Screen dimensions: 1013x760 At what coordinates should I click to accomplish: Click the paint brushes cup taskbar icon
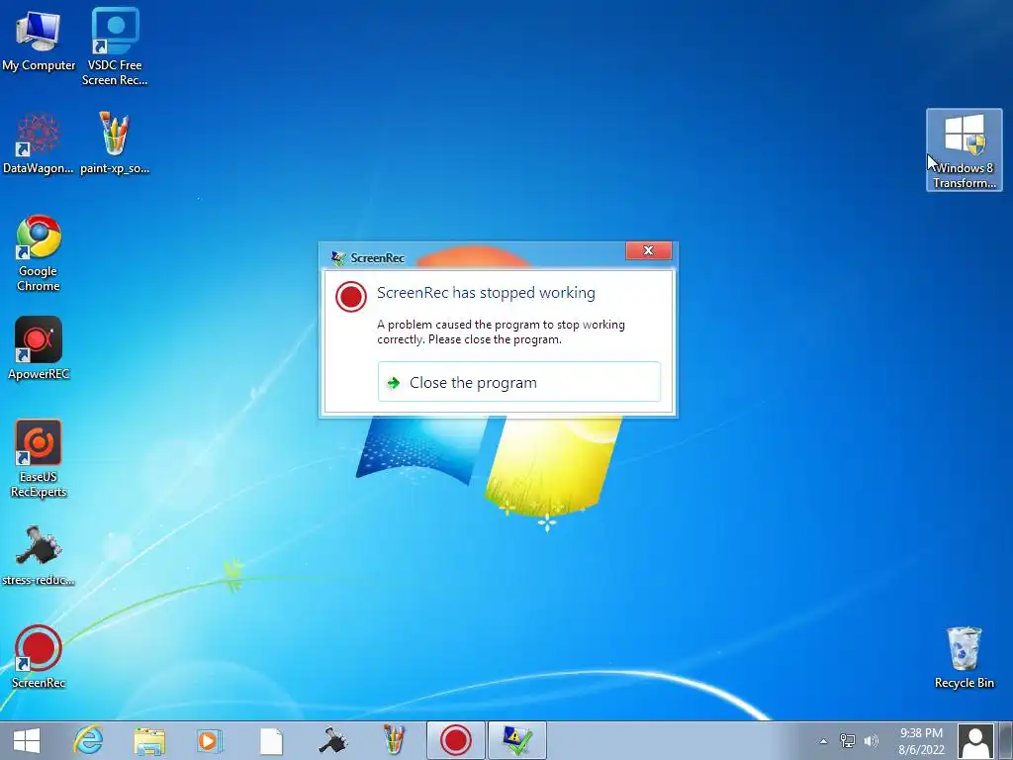(394, 740)
